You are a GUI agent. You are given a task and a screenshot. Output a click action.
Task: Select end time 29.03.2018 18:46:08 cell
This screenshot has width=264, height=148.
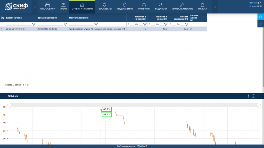coord(52,29)
